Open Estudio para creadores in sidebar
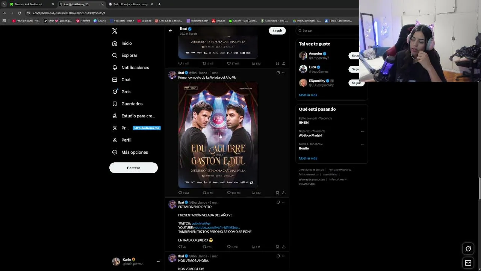481x271 pixels. (x=134, y=116)
